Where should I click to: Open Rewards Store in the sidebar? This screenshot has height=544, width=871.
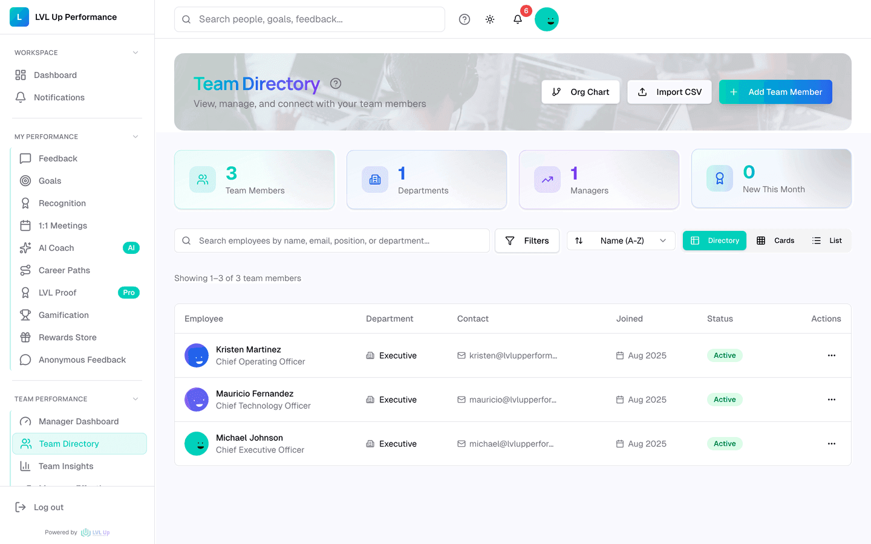79,337
